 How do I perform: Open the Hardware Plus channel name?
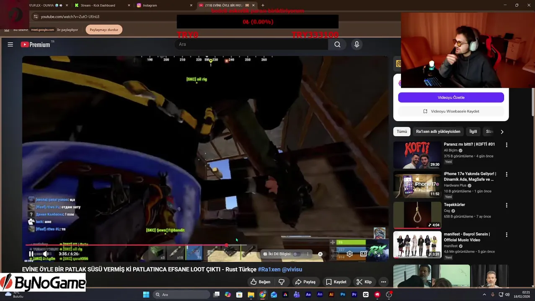pyautogui.click(x=455, y=186)
